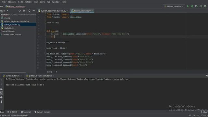208x117 pixels.
Task: Clear the run console with the trash icon
Action: tap(1, 102)
